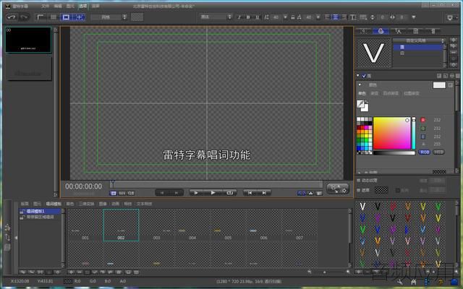
Task: Click the white color preview swatch
Action: [x=439, y=85]
